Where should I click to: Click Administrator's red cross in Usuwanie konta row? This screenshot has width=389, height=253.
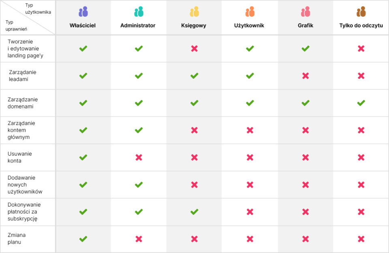coord(139,157)
